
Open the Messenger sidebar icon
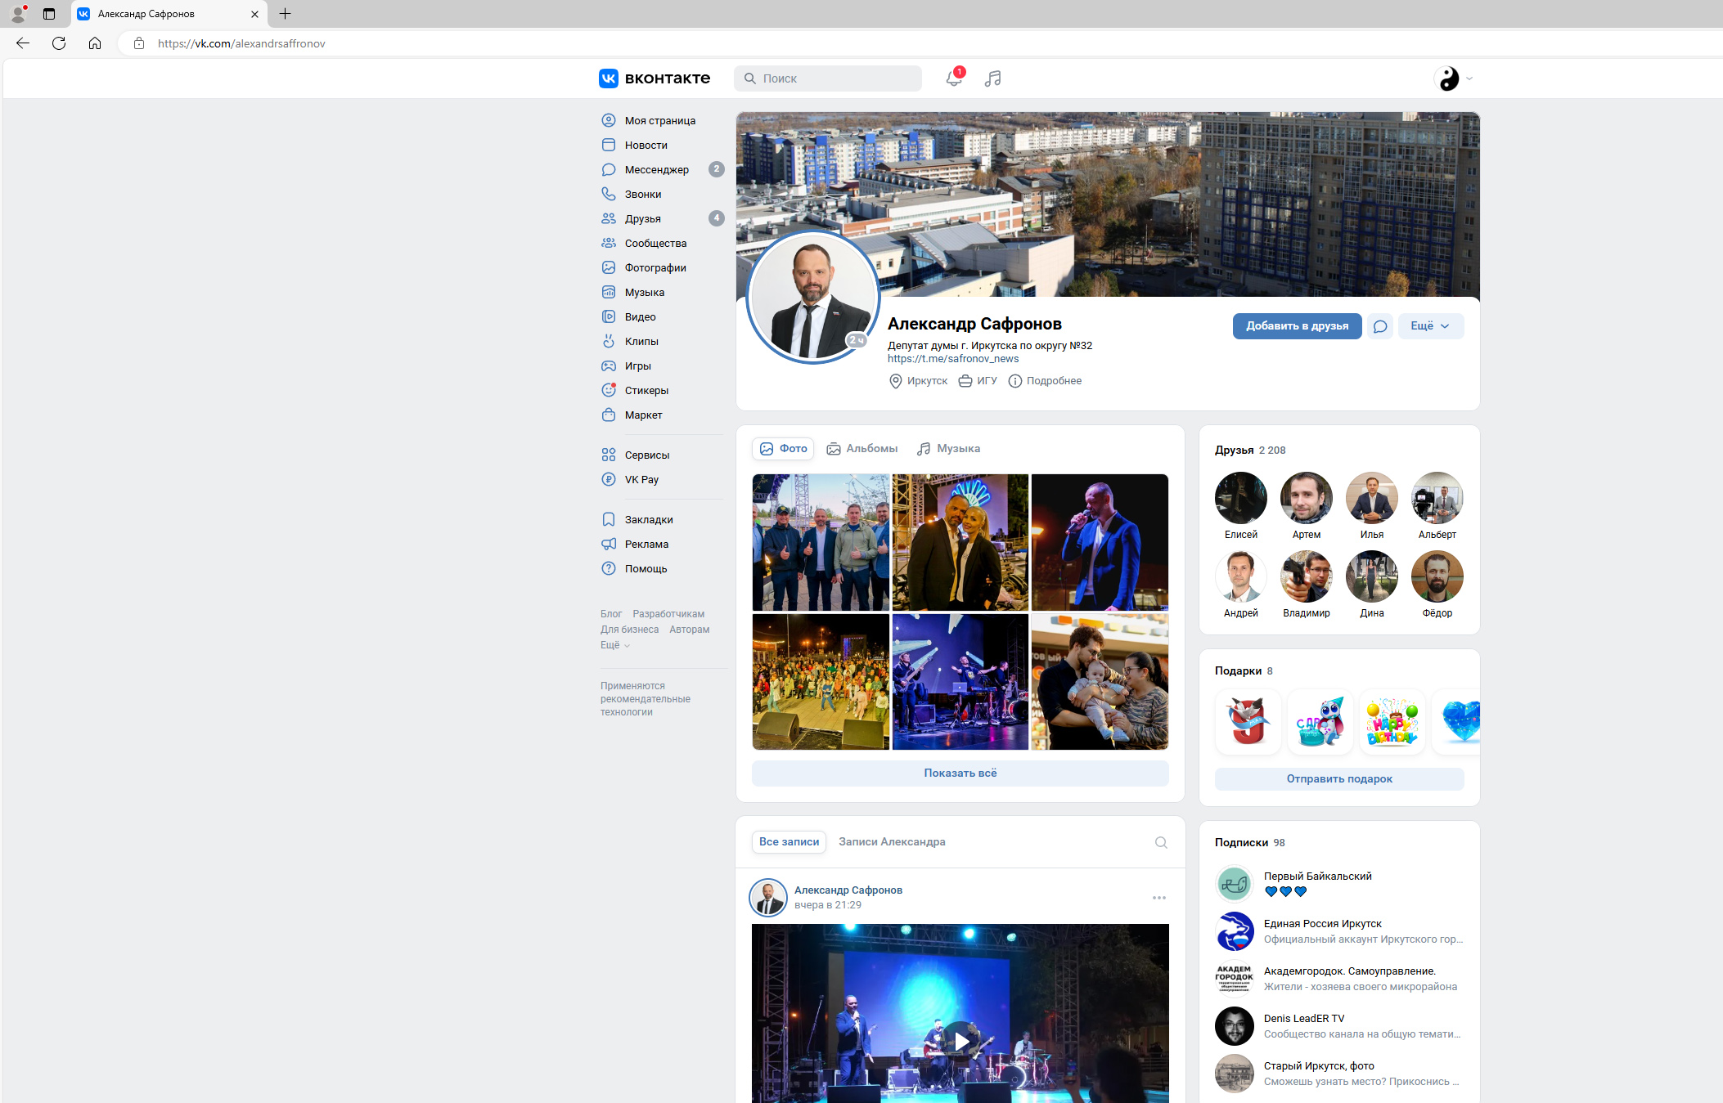[x=609, y=169]
